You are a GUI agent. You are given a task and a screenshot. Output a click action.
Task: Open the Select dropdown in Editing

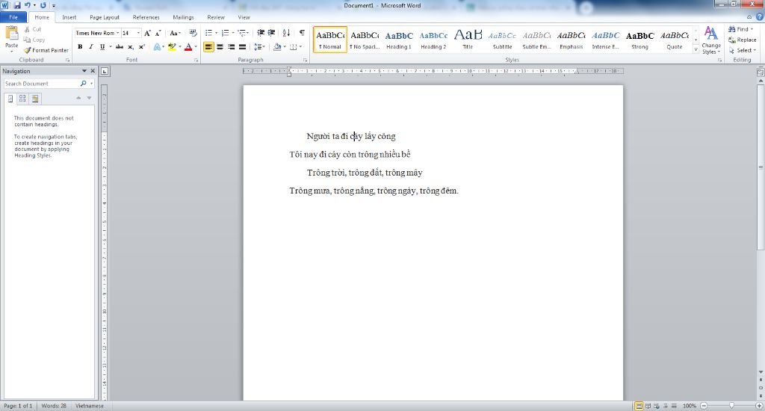coord(743,50)
